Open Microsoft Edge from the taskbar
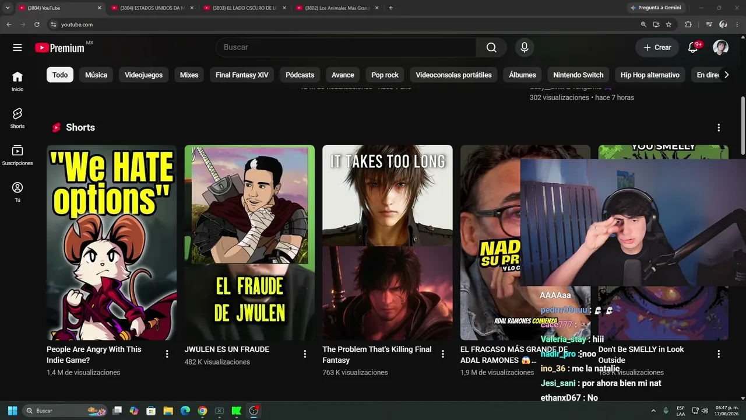Viewport: 746px width, 420px height. [185, 411]
